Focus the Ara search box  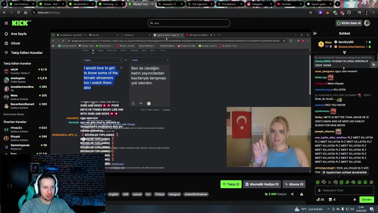click(189, 23)
